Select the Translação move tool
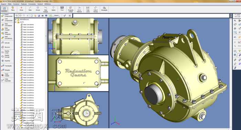 coord(7,66)
